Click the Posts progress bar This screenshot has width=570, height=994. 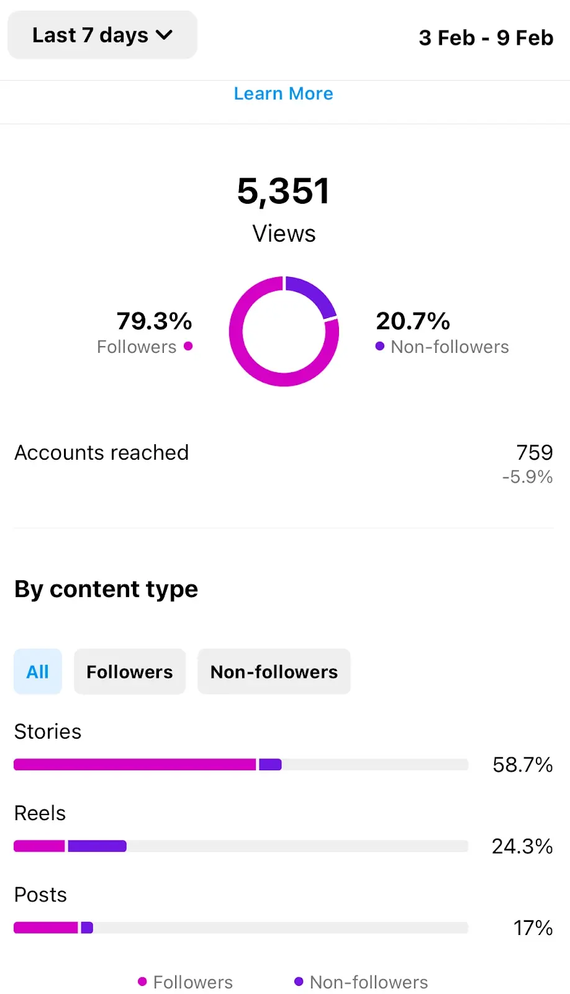(x=241, y=928)
